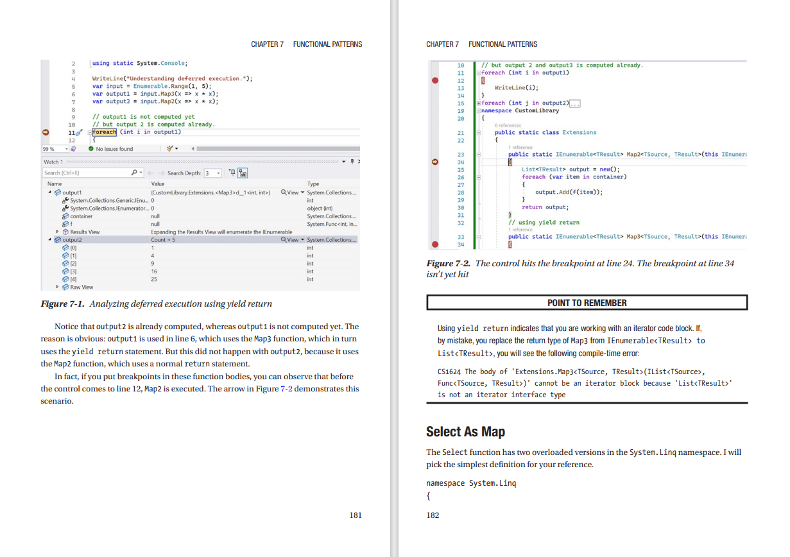Expand the Results View node
This screenshot has height=557, width=790.
(x=58, y=232)
